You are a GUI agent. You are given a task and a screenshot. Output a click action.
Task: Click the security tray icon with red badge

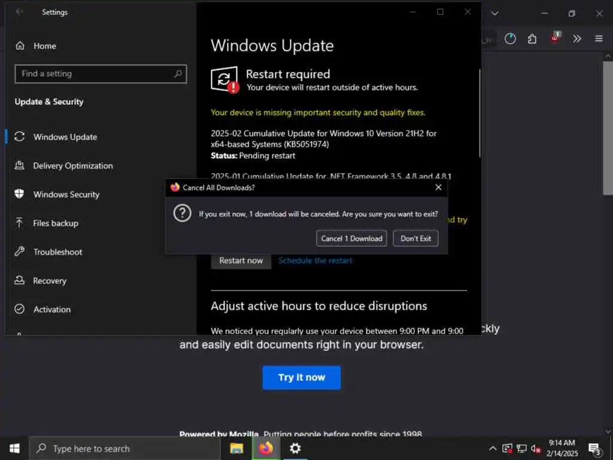pyautogui.click(x=507, y=449)
